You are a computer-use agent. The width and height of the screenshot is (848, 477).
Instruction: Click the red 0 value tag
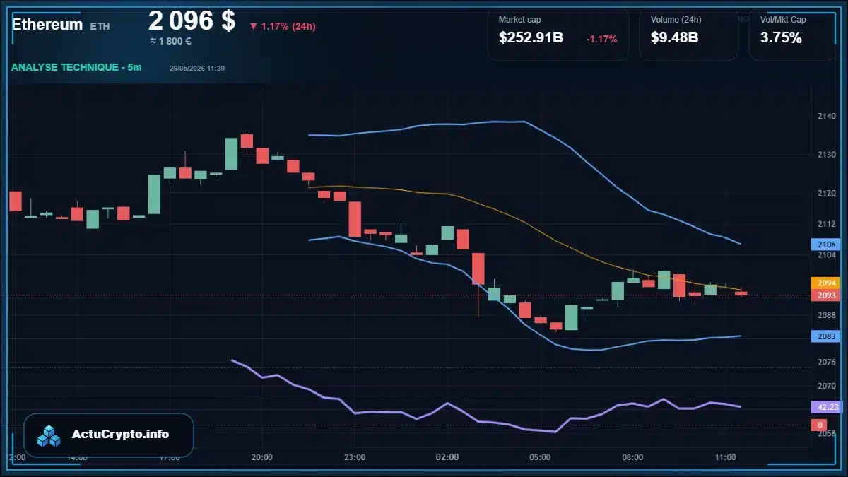pyautogui.click(x=820, y=425)
